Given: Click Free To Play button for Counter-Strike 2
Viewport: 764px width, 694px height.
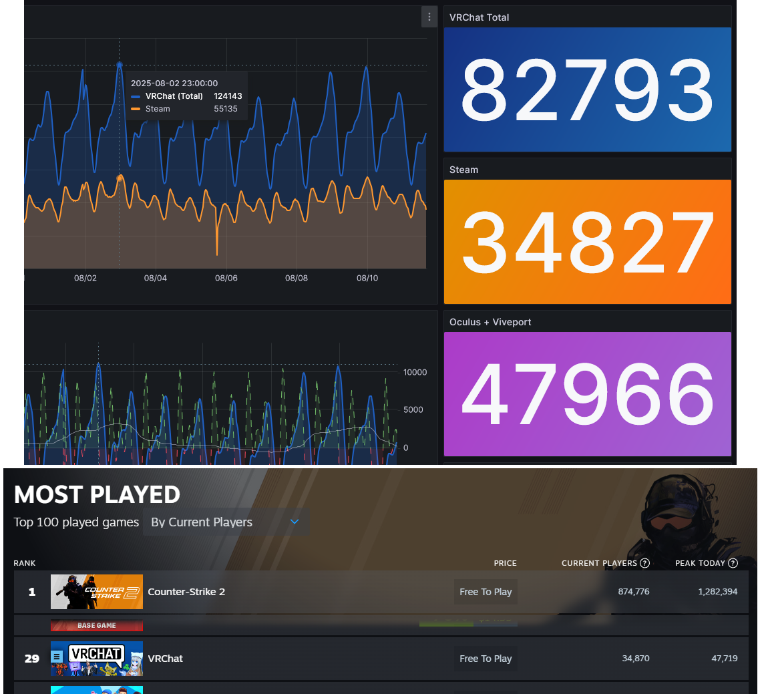Looking at the screenshot, I should [486, 592].
